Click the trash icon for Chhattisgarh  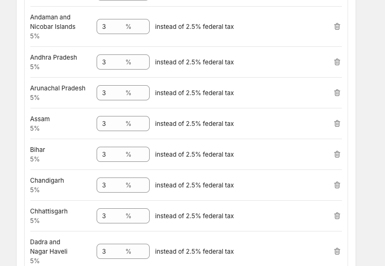click(x=337, y=216)
